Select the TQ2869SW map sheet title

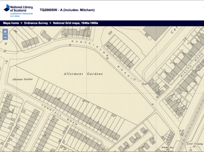click(x=67, y=10)
